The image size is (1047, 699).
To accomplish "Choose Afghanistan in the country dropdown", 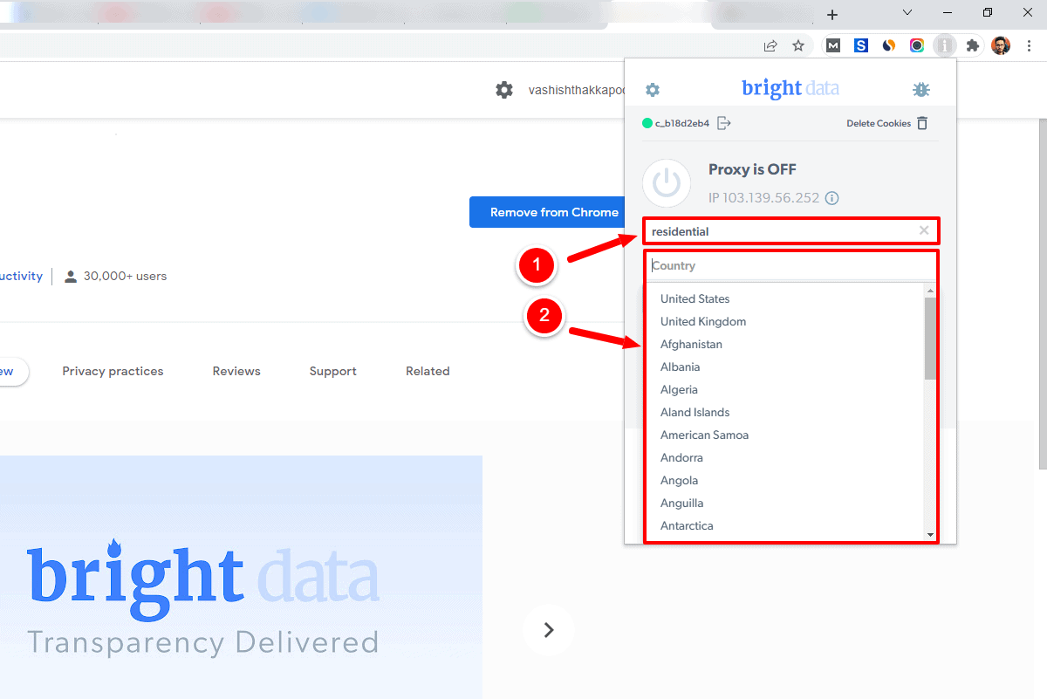I will tap(691, 344).
